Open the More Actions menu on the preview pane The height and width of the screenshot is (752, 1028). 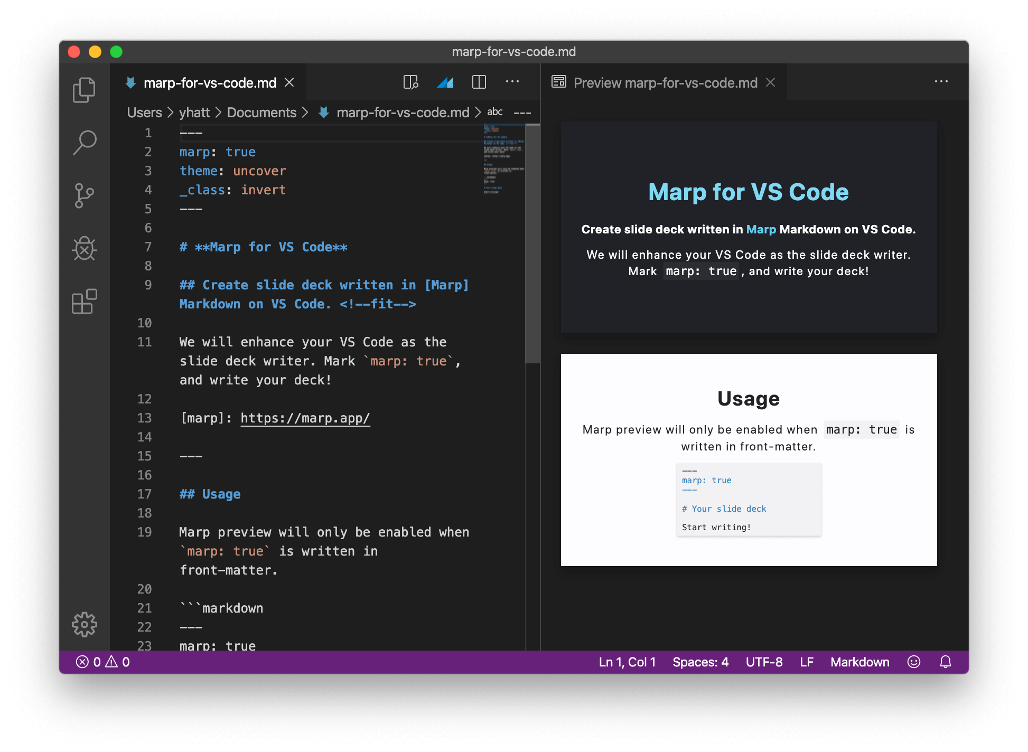941,81
